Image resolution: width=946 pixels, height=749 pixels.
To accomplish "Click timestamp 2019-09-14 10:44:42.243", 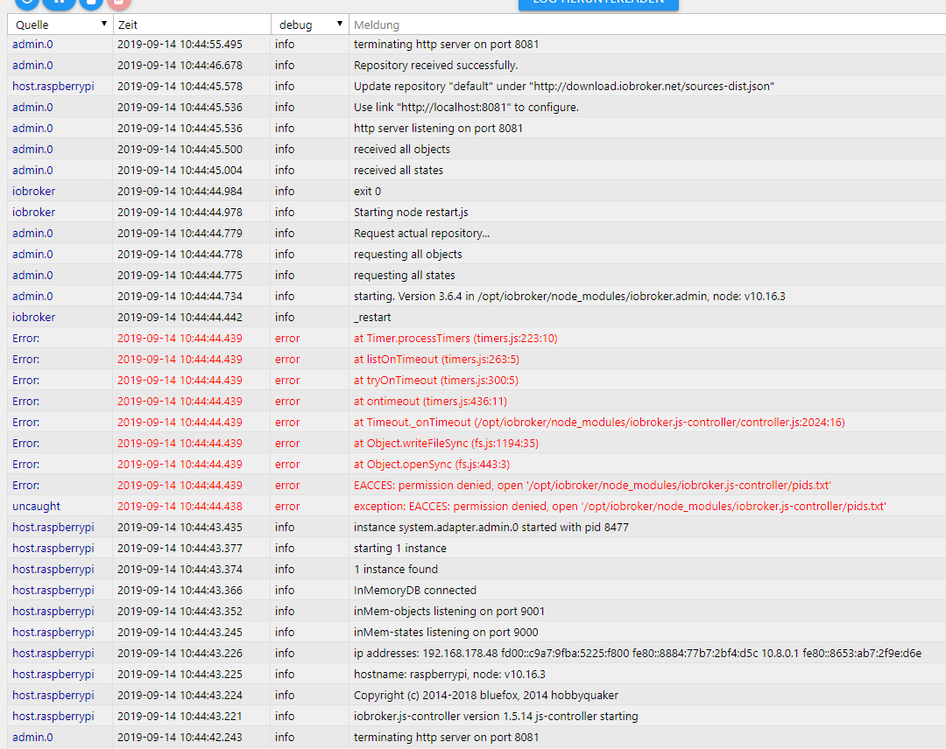I will 180,738.
